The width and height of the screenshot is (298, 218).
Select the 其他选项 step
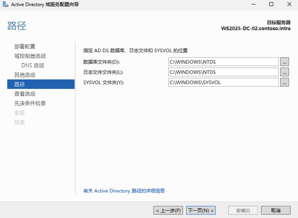(x=25, y=75)
